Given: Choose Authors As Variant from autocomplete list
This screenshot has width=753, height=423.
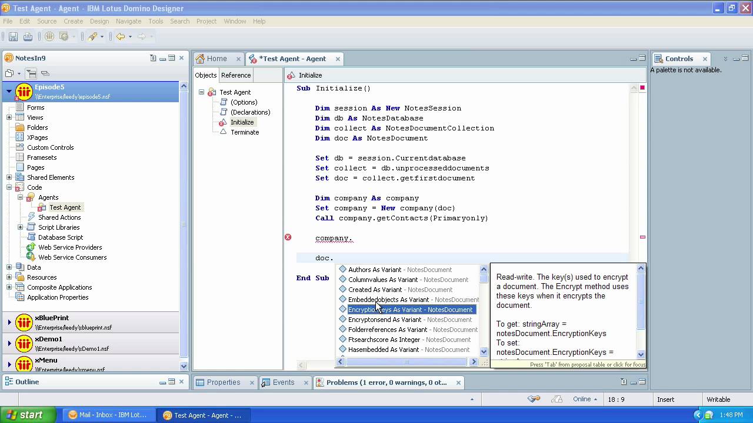Looking at the screenshot, I should point(400,270).
